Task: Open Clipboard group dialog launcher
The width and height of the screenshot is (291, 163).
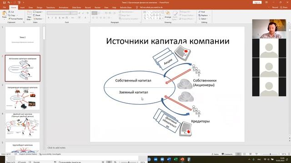Action: [24, 22]
